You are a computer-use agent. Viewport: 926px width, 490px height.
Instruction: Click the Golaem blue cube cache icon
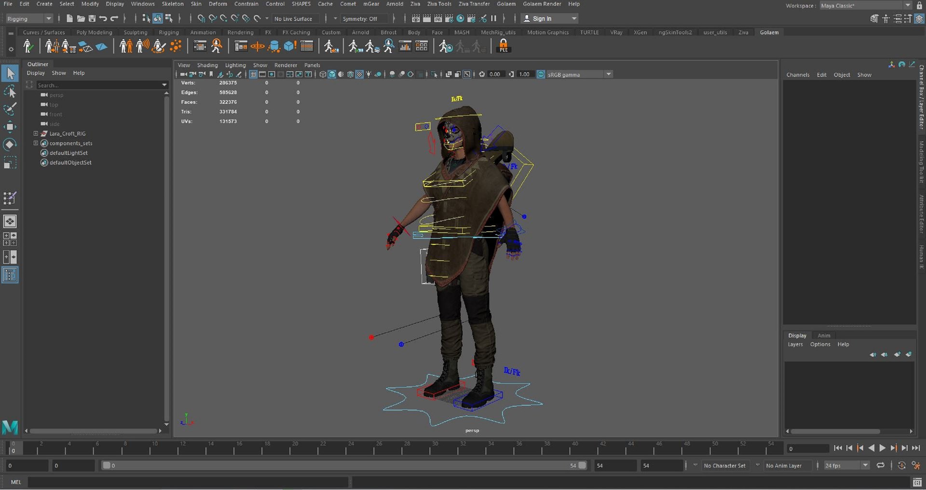(290, 46)
